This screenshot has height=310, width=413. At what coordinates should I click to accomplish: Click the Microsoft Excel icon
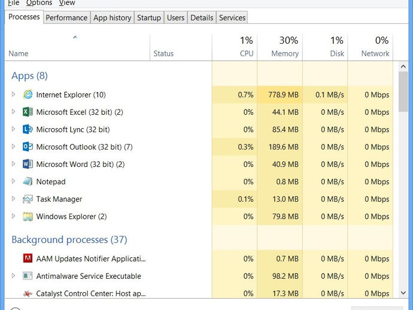tap(28, 112)
